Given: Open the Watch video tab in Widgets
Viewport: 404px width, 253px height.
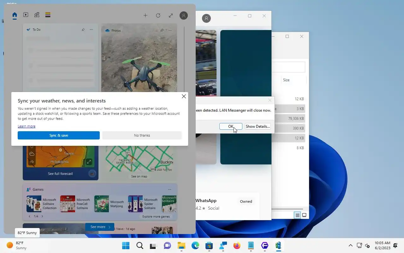Looking at the screenshot, I should point(26,15).
